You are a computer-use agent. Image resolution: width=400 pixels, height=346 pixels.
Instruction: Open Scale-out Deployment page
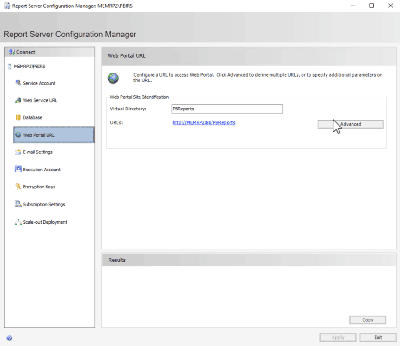click(x=45, y=222)
